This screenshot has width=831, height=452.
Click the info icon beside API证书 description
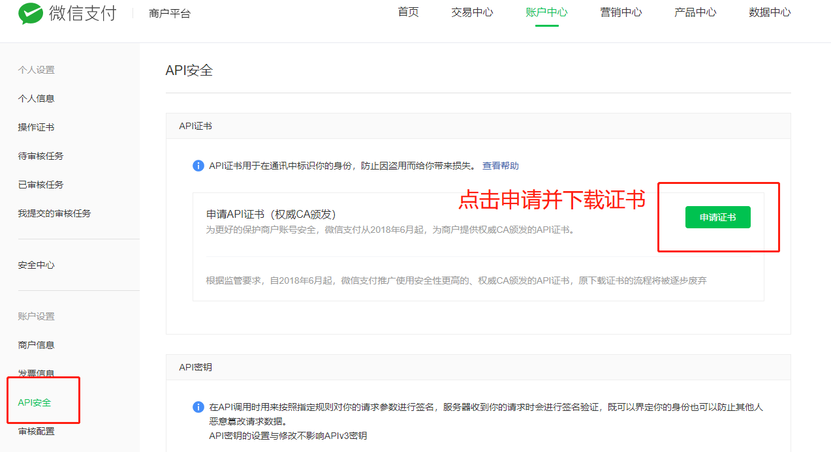(198, 166)
